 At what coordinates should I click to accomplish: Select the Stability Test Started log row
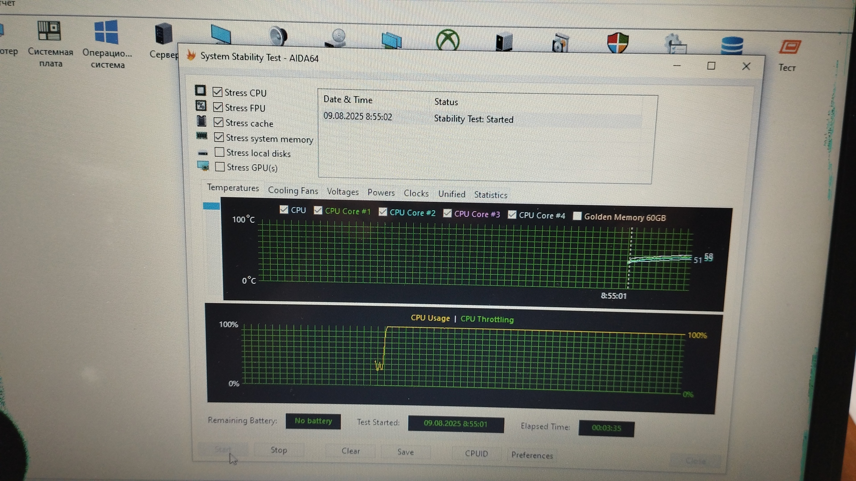(x=473, y=119)
